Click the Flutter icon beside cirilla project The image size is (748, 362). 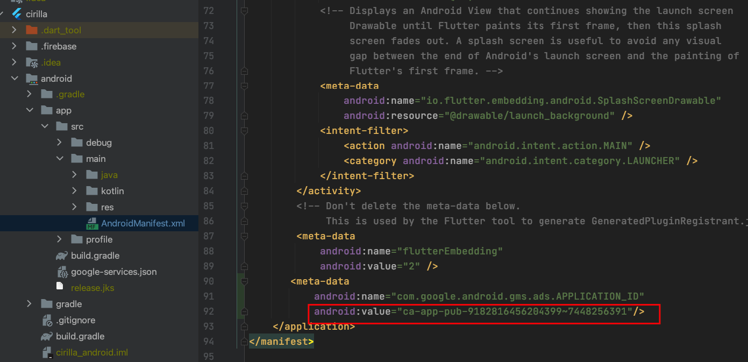(16, 14)
